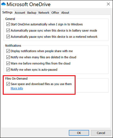Open the More info link
113x138 pixels.
pyautogui.click(x=17, y=88)
